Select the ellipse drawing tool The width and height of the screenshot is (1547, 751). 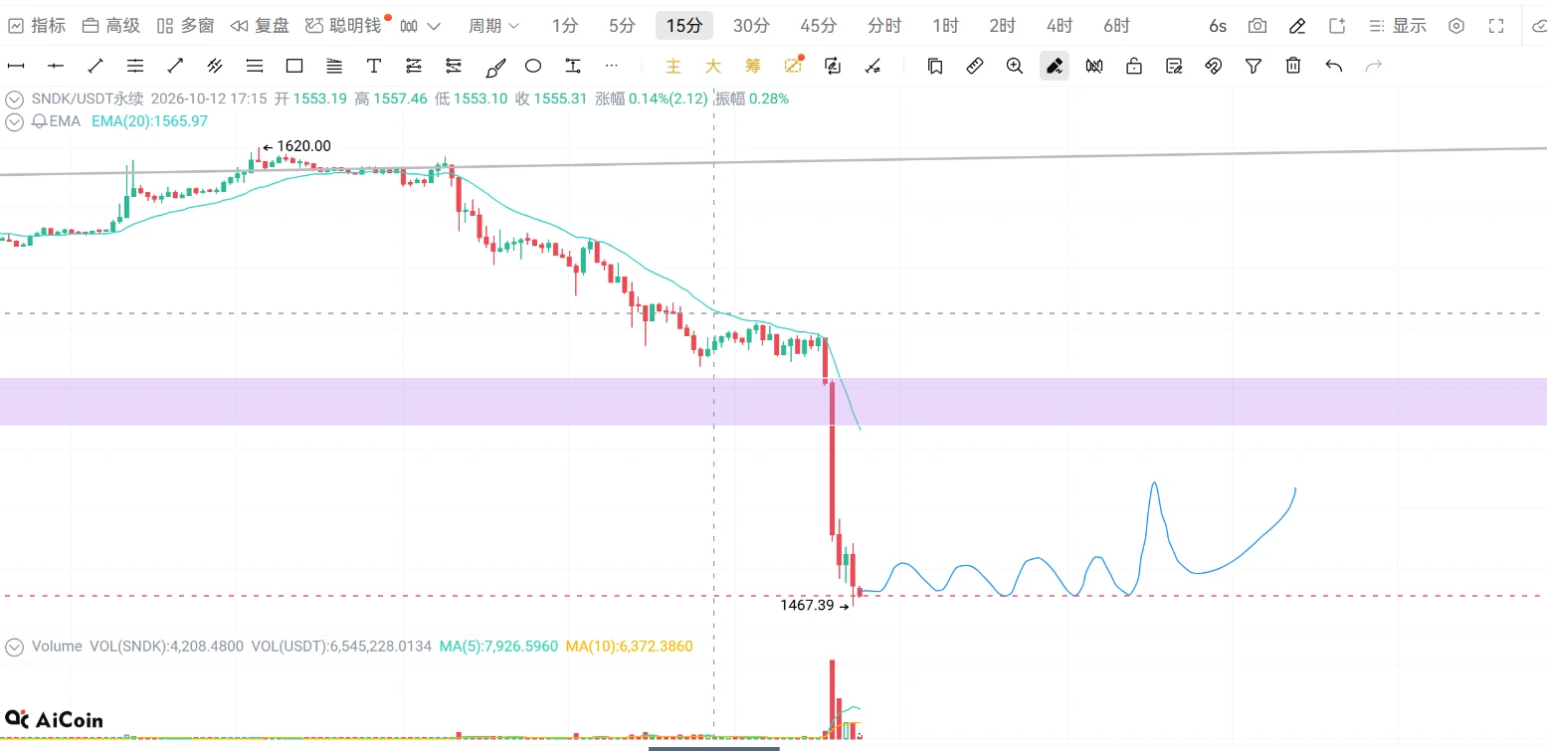tap(533, 67)
